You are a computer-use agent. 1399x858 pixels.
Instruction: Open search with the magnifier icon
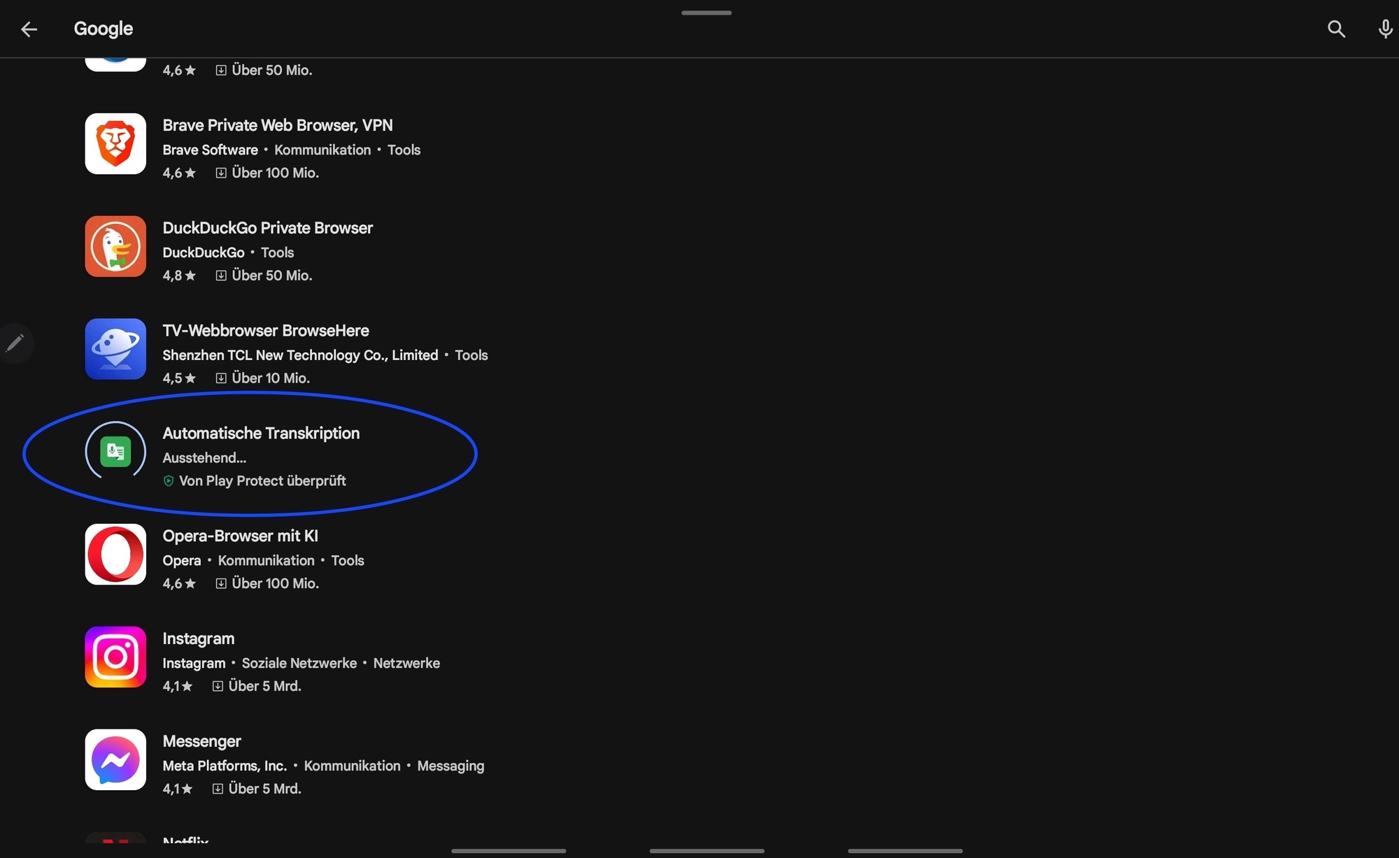pyautogui.click(x=1336, y=29)
